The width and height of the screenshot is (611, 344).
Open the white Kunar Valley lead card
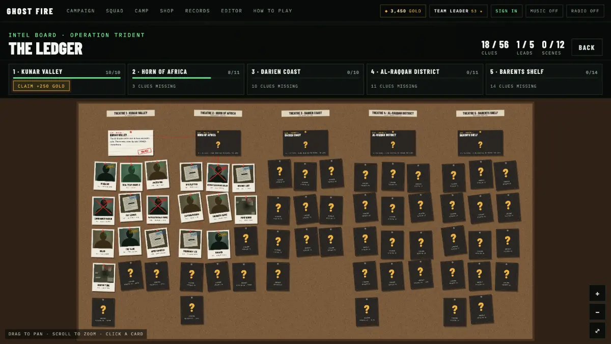tap(130, 143)
